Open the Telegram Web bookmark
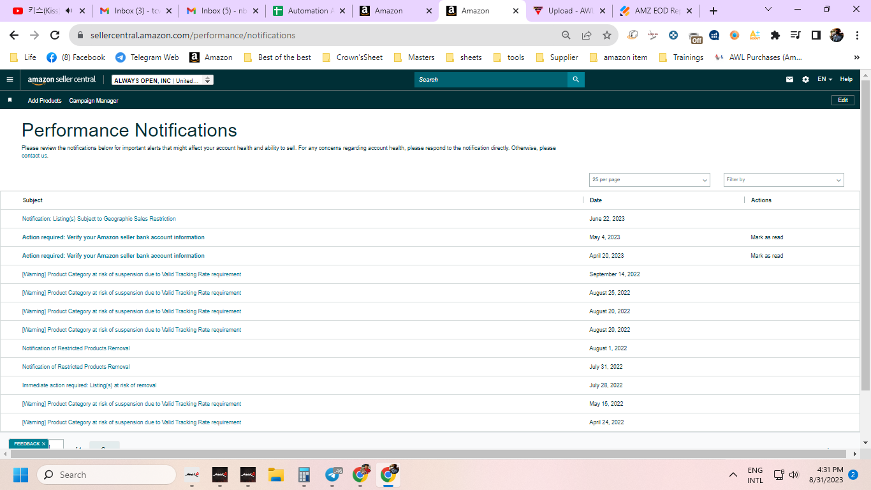Image resolution: width=871 pixels, height=490 pixels. click(x=147, y=57)
